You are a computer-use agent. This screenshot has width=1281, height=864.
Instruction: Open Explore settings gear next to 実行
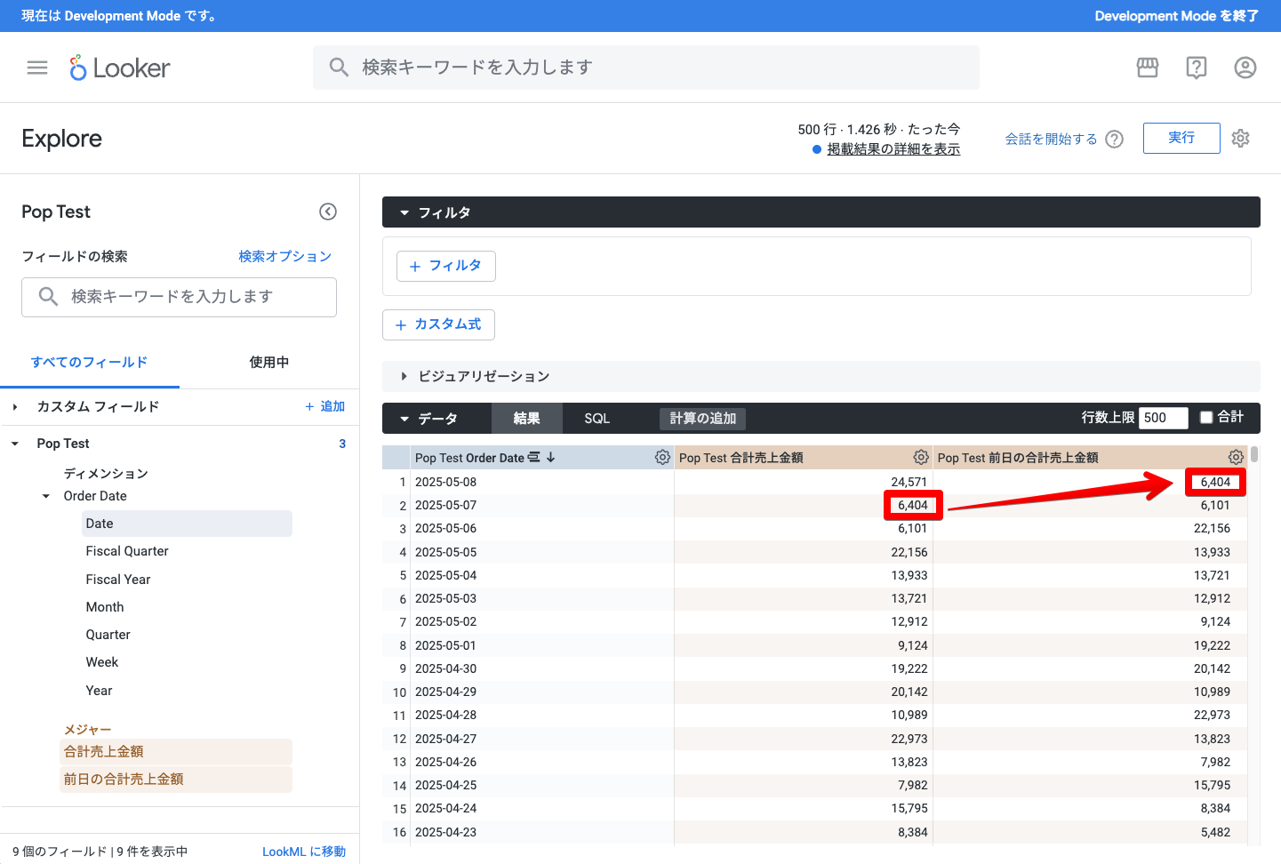[x=1240, y=138]
